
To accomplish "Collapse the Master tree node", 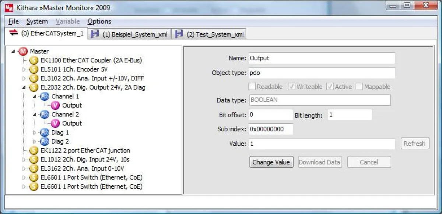I will (x=13, y=51).
